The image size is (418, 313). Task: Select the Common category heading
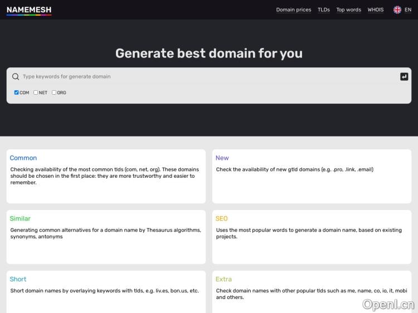(x=23, y=158)
